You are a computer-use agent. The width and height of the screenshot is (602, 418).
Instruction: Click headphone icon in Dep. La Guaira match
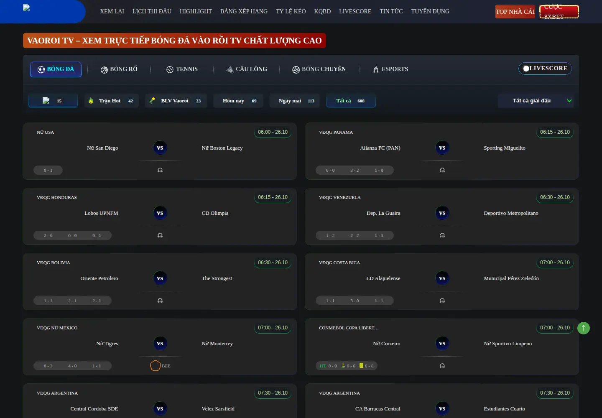(442, 235)
